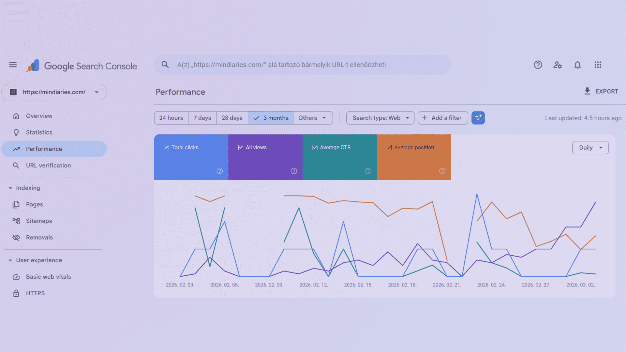626x352 pixels.
Task: Click the Google Search Console logo
Action: click(82, 66)
